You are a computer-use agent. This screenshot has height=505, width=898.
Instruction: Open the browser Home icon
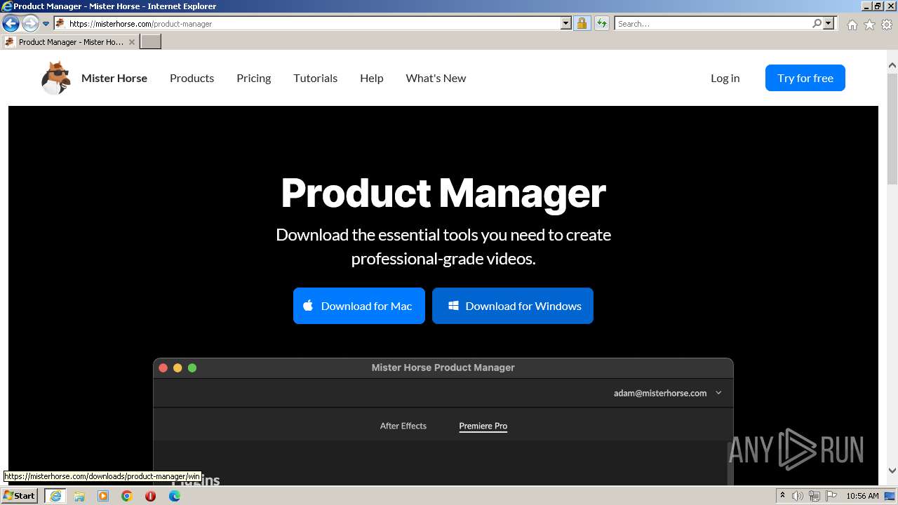[x=852, y=25]
